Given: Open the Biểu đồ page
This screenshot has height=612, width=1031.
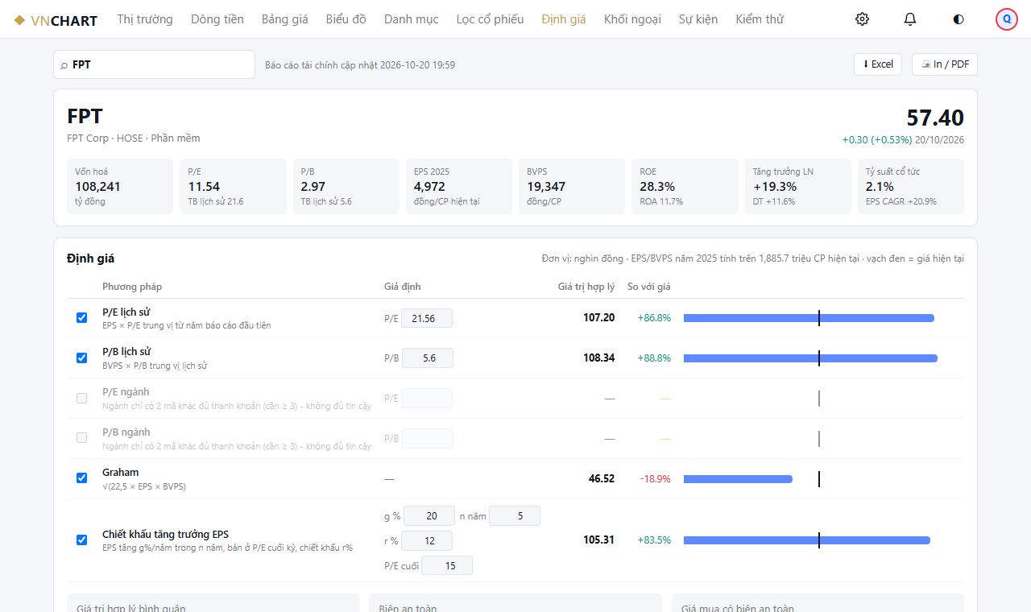Looking at the screenshot, I should (346, 19).
